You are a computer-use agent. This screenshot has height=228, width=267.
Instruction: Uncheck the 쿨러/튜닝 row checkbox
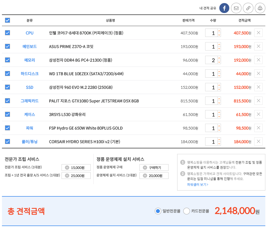[x=7, y=141]
